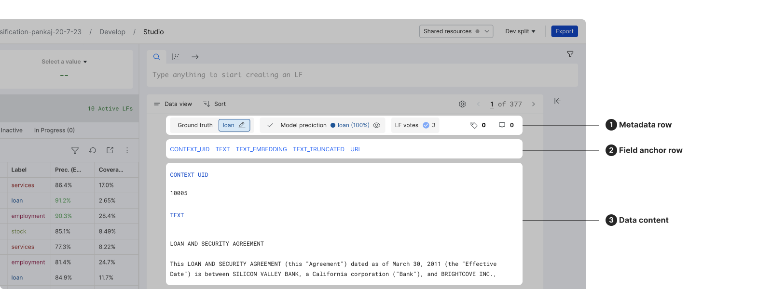Go to previous data point
Viewport: 772px width, 289px height.
(x=478, y=104)
